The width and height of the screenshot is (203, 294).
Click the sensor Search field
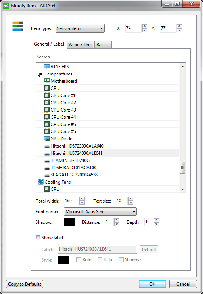click(76, 57)
